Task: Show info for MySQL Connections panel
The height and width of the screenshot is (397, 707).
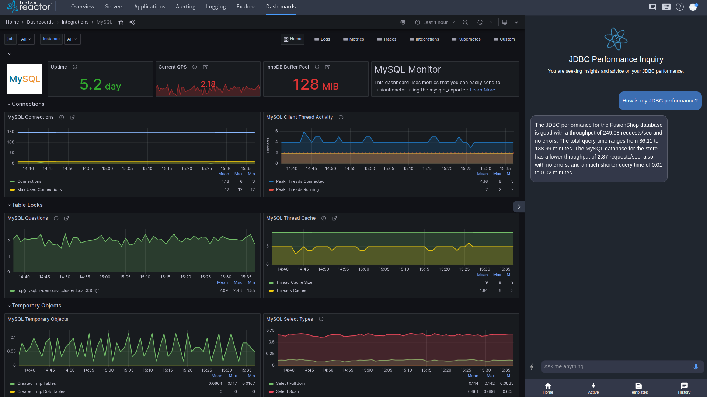Action: pyautogui.click(x=62, y=117)
